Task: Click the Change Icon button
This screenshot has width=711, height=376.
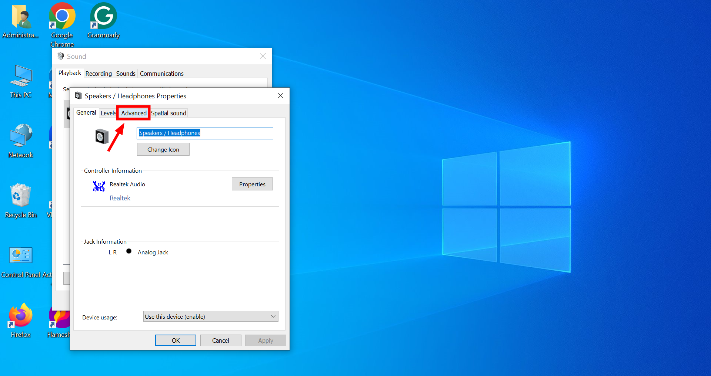Action: (163, 149)
